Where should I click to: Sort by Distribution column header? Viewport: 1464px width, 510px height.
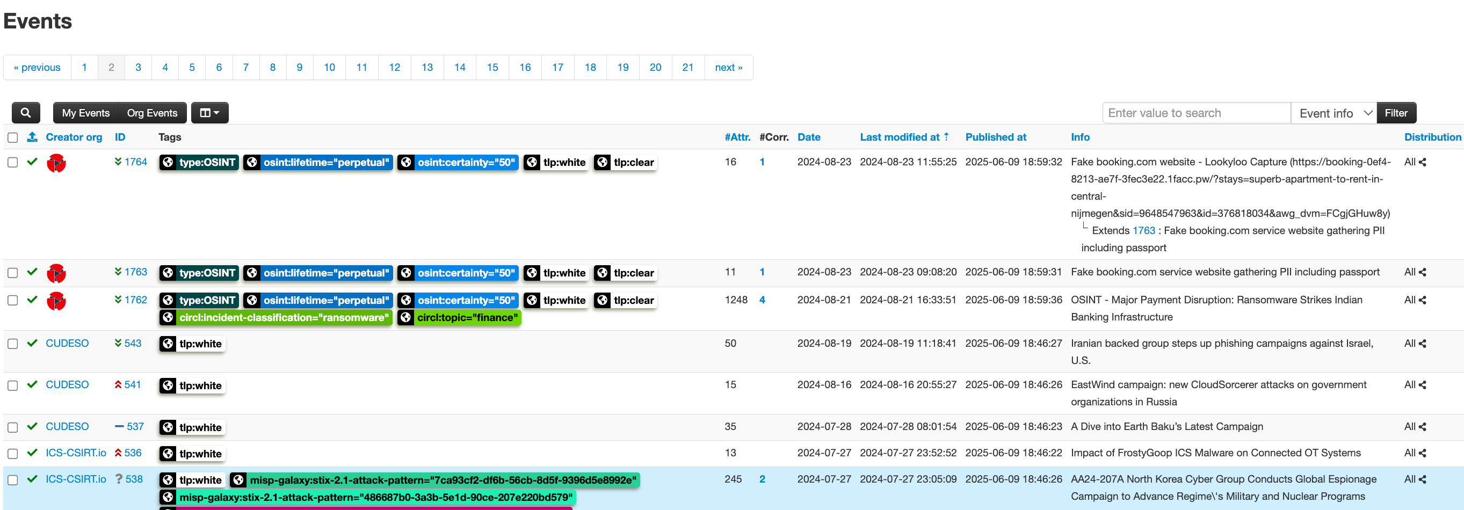click(1432, 137)
